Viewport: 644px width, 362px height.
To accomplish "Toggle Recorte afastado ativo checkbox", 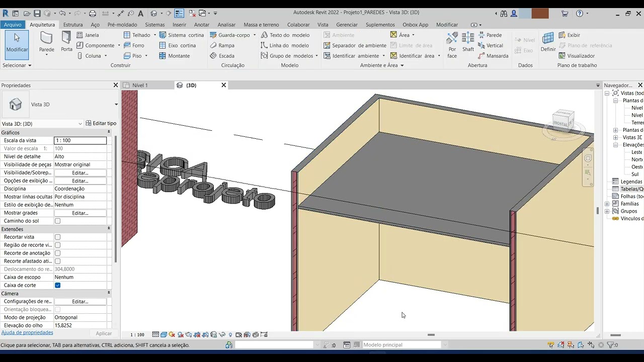I will pyautogui.click(x=57, y=261).
